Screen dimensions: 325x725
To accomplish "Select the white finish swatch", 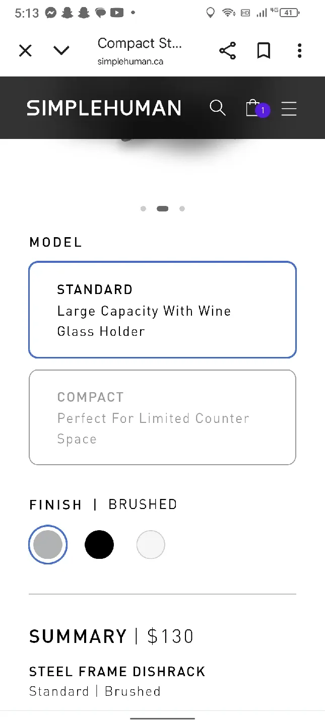I will [x=151, y=544].
